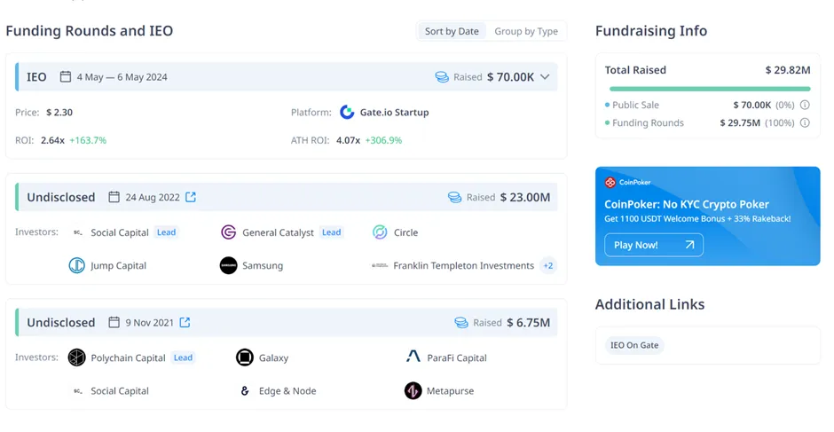Image resolution: width=834 pixels, height=432 pixels.
Task: Open Polychain Capital investor name
Action: (x=128, y=358)
